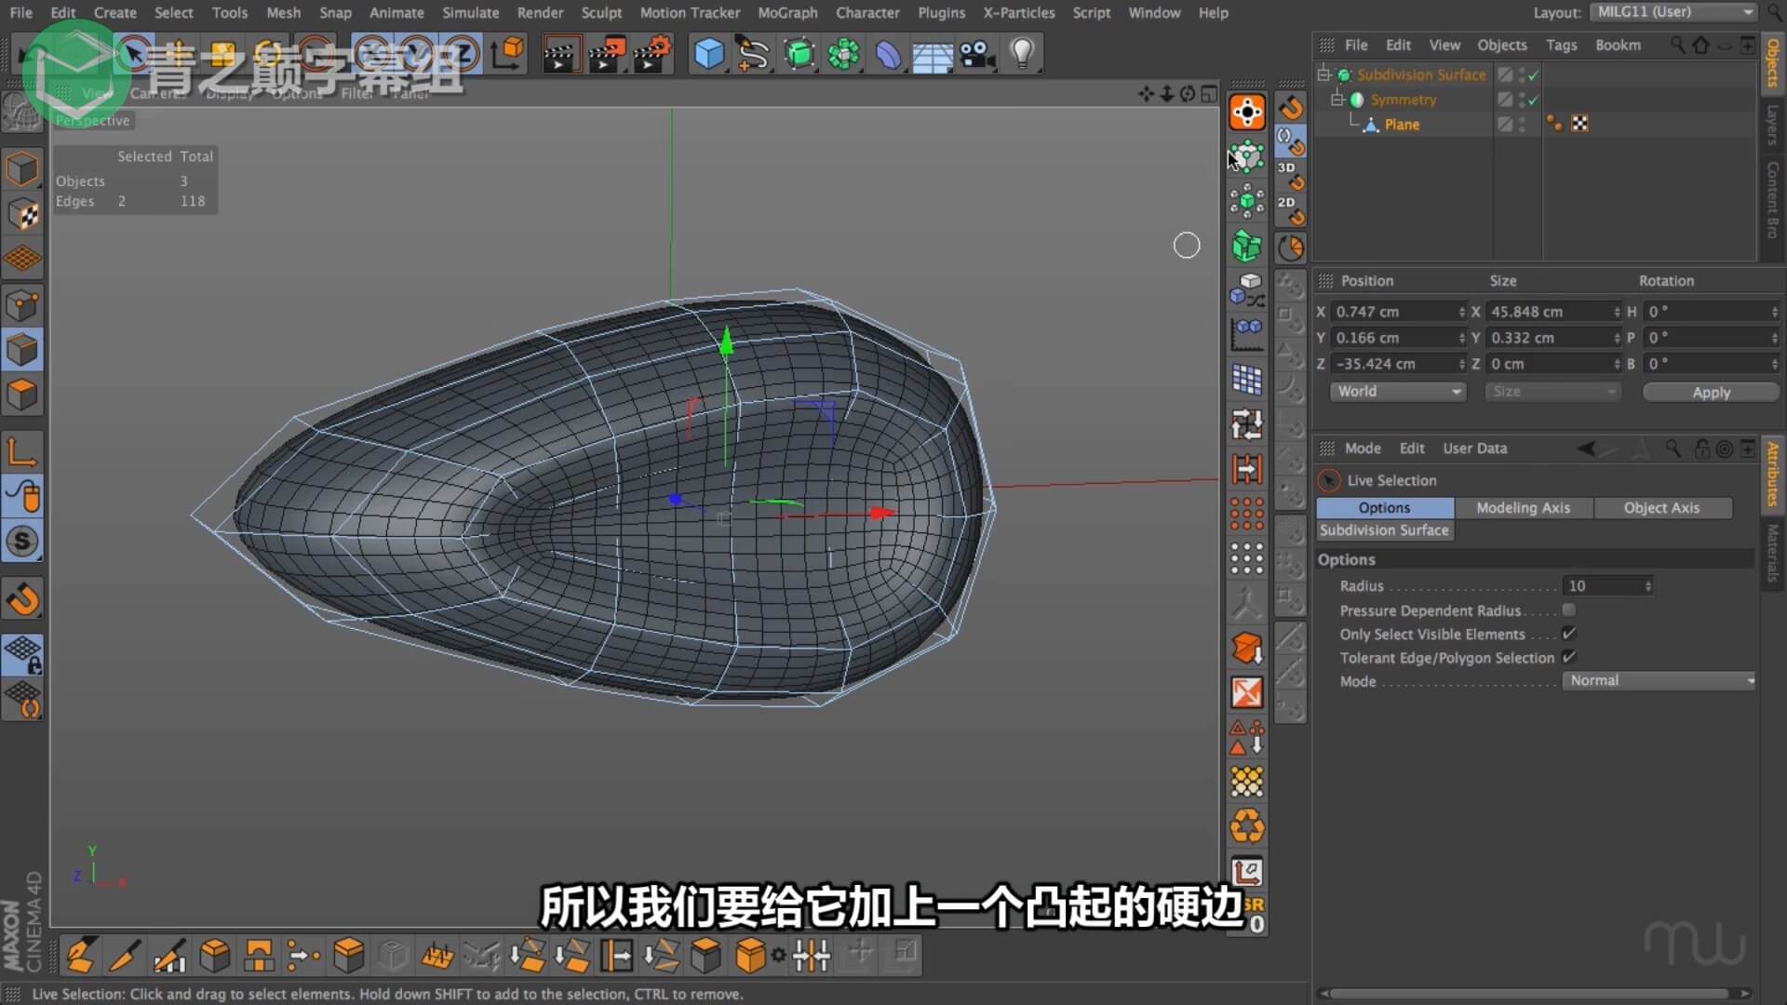Add a Camera object
The image size is (1787, 1005).
pos(977,54)
